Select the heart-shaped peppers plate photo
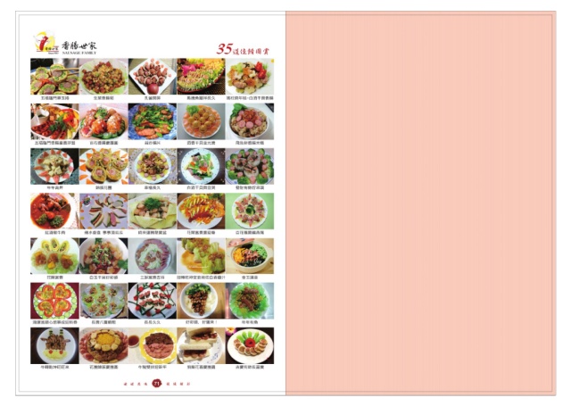Image resolution: width=571 pixels, height=406 pixels. coord(54,301)
